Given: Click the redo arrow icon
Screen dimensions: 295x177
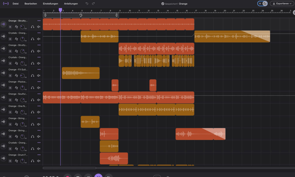Looking at the screenshot, I should 93,3.
